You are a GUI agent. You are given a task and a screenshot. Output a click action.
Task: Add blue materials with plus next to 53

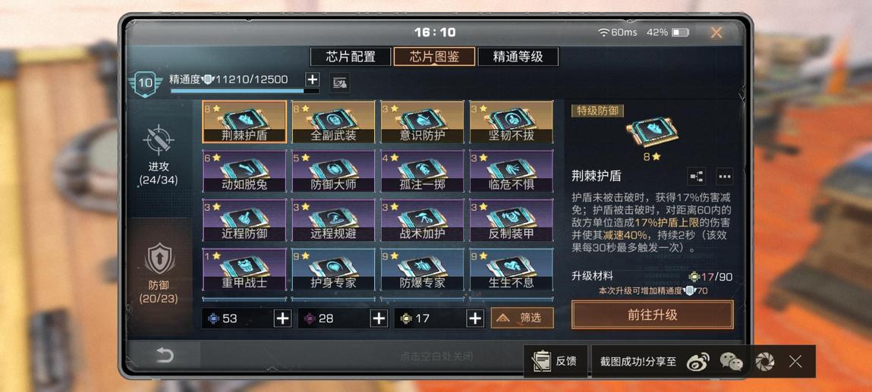pyautogui.click(x=282, y=318)
